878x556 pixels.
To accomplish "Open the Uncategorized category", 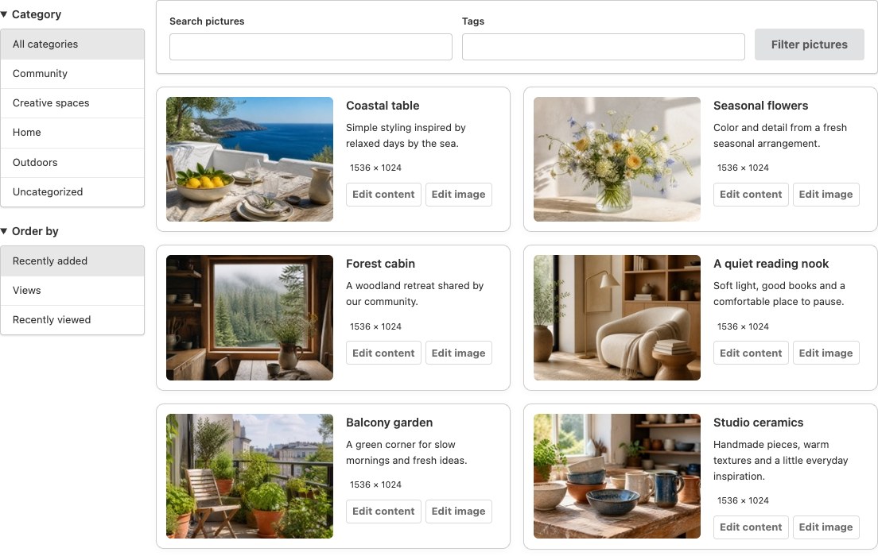I will point(72,192).
